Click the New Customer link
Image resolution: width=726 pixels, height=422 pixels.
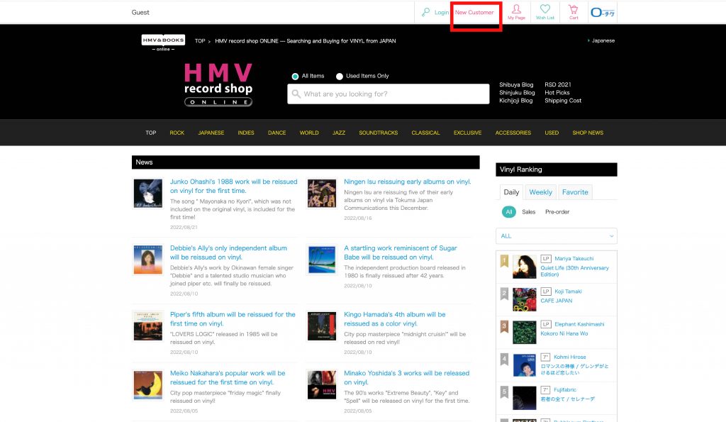tap(474, 13)
